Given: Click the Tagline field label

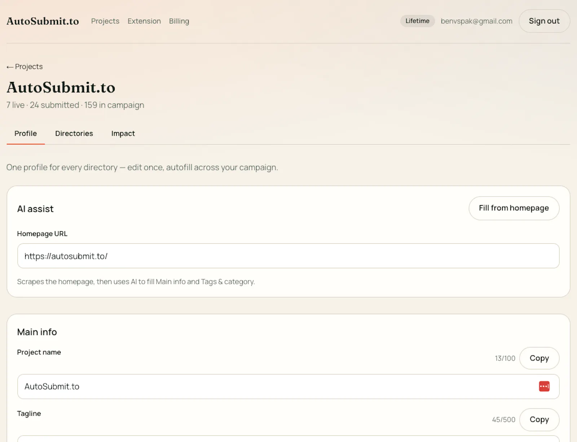Looking at the screenshot, I should tap(29, 413).
